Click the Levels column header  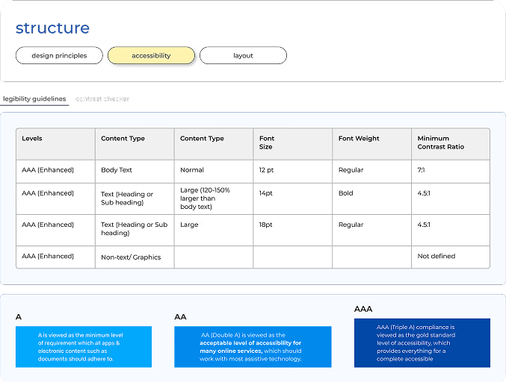pos(55,144)
